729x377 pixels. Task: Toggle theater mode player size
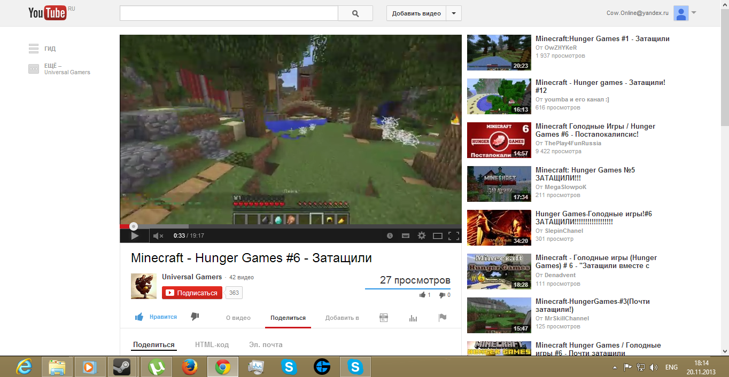pyautogui.click(x=437, y=235)
